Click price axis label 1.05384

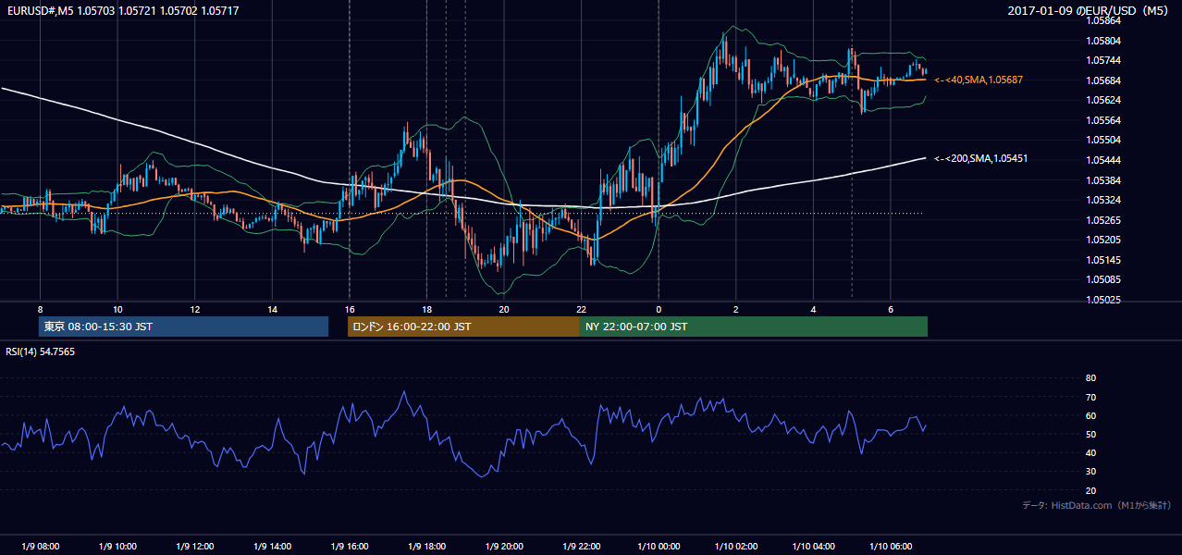click(1104, 180)
